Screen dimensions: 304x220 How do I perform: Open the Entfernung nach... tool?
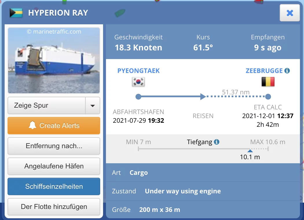54,146
